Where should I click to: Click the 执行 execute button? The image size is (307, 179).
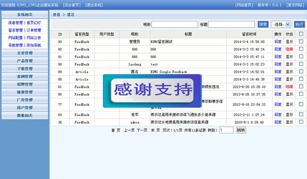[299, 24]
